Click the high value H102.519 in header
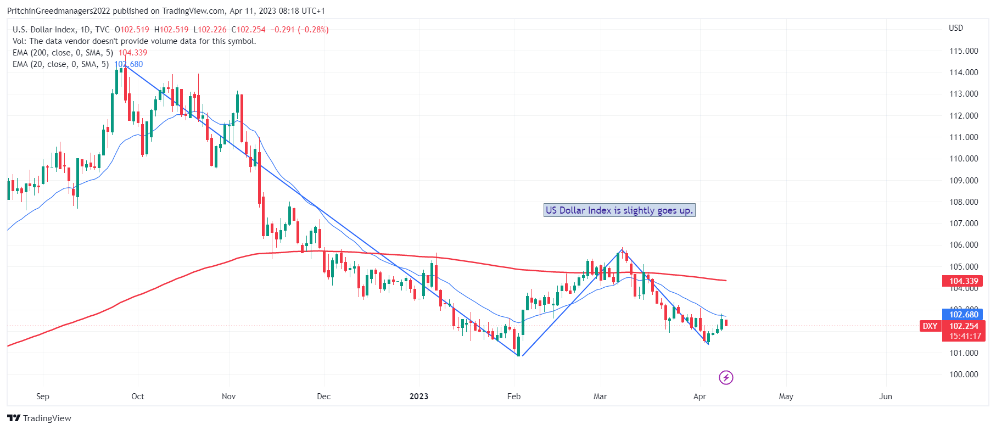 coord(171,30)
